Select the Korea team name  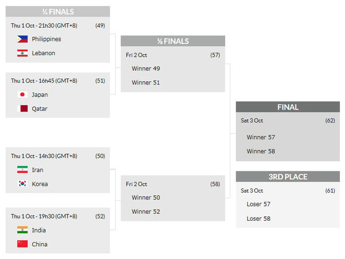pyautogui.click(x=40, y=184)
